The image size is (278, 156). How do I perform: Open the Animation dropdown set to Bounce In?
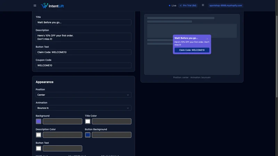tap(83, 108)
